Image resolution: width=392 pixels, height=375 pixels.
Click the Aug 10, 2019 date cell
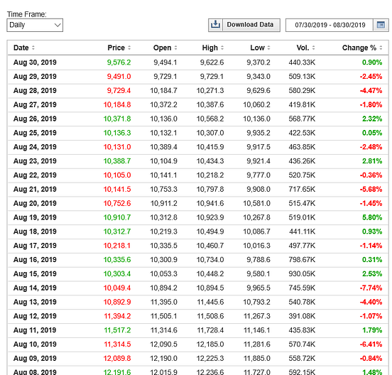point(35,344)
